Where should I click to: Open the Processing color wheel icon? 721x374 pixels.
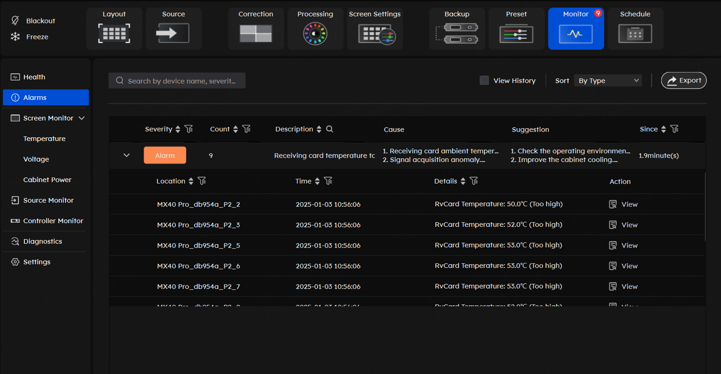coord(315,33)
